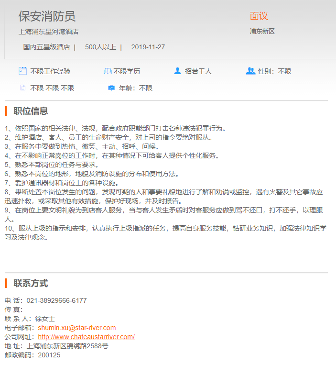Click the single-person headcount icon
The height and width of the screenshot is (365, 336).
(177, 71)
